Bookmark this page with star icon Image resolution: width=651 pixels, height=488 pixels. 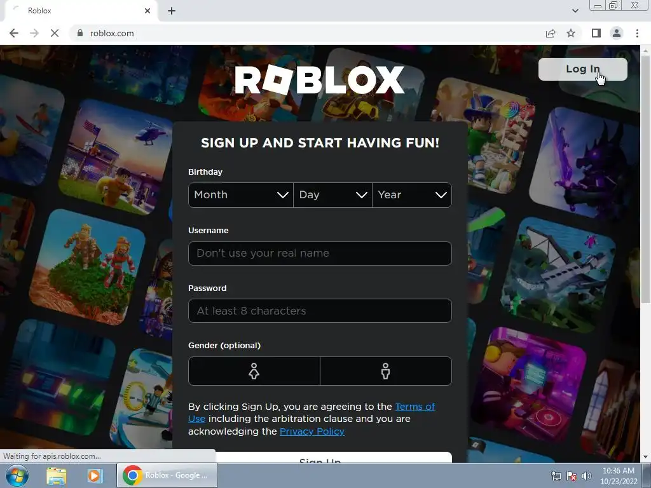click(x=571, y=33)
